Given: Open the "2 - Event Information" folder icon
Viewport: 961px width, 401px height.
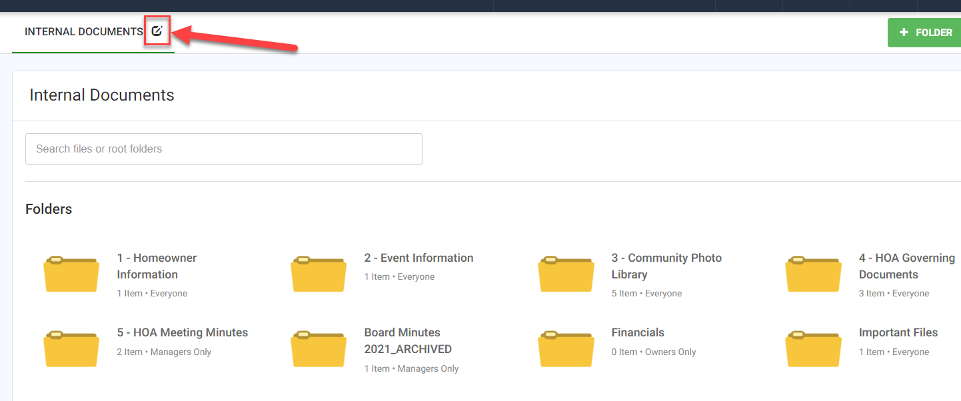Looking at the screenshot, I should click(x=318, y=273).
